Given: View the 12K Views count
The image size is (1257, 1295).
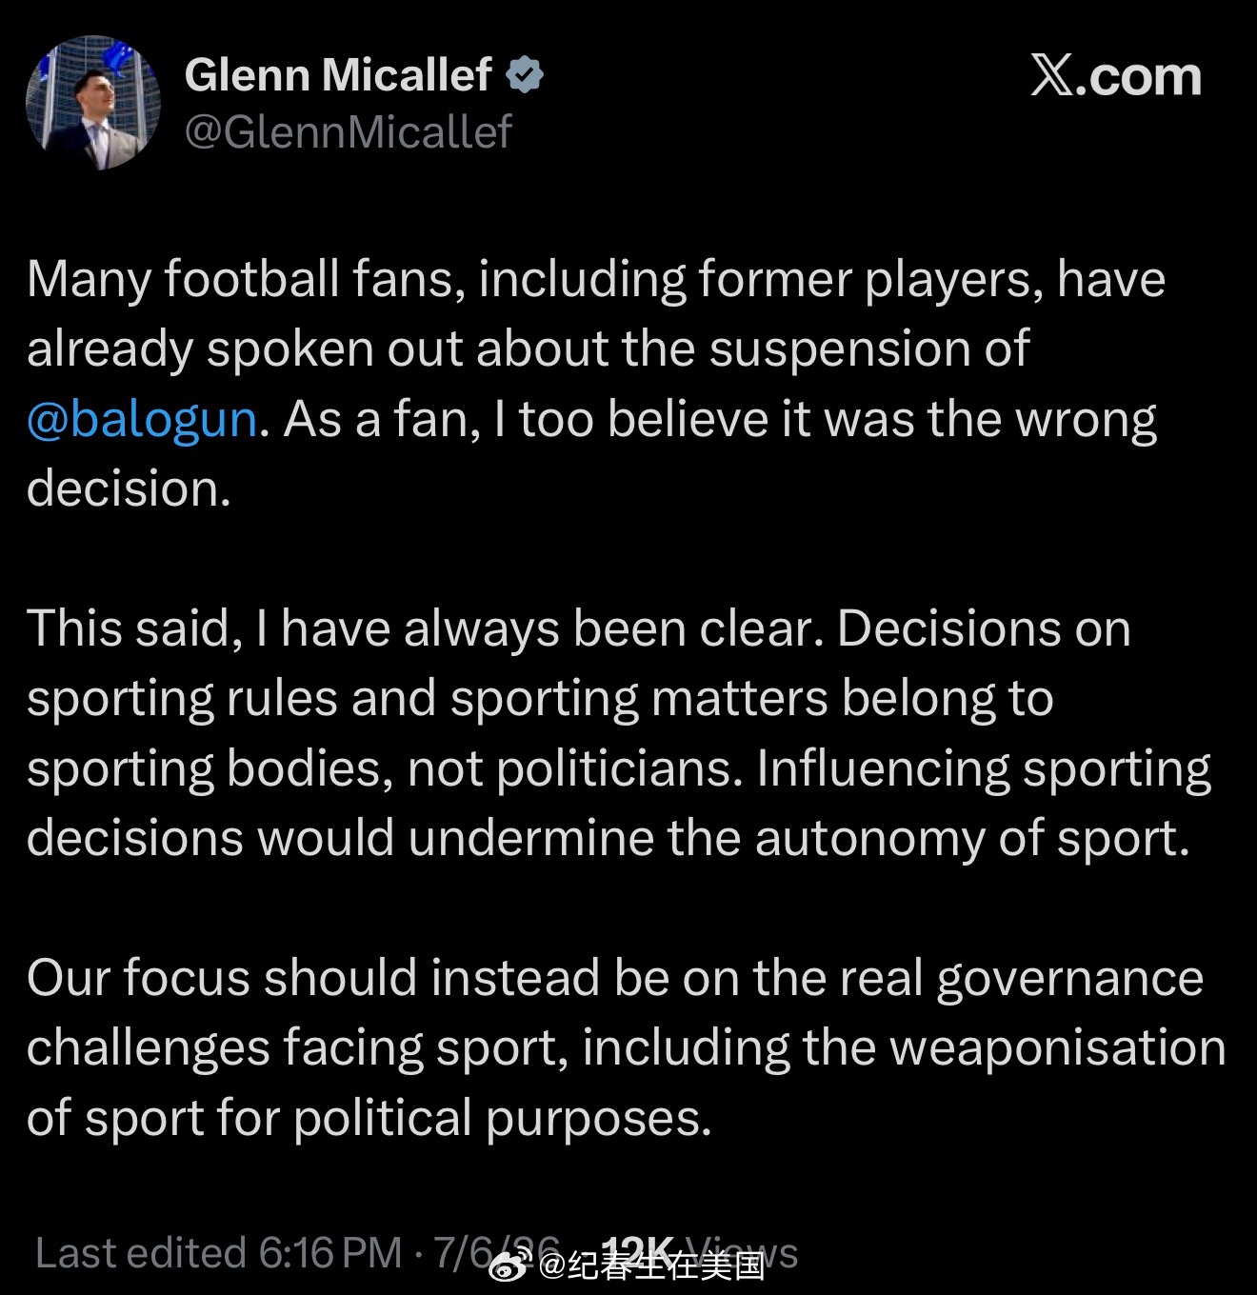Looking at the screenshot, I should tap(701, 1252).
